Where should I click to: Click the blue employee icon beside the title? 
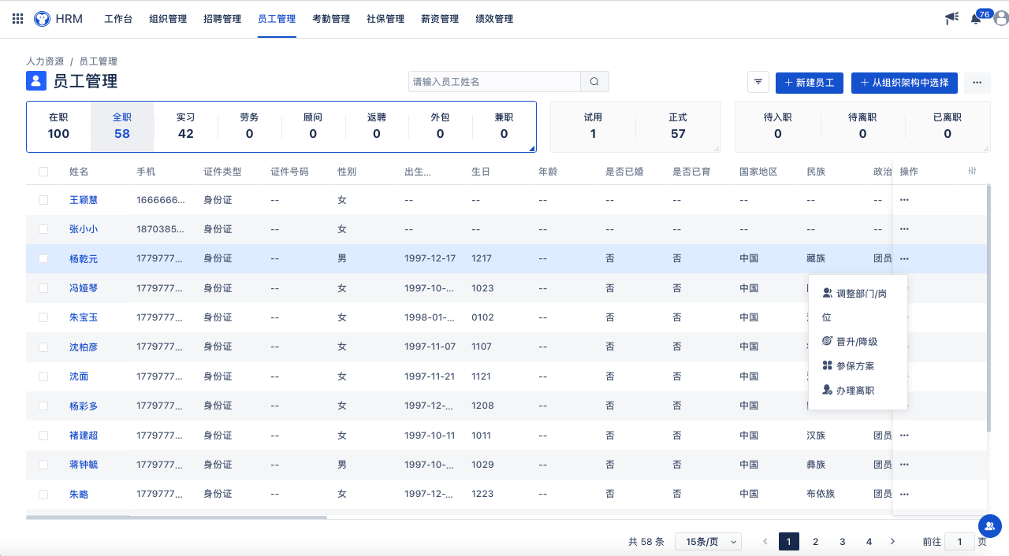[36, 81]
